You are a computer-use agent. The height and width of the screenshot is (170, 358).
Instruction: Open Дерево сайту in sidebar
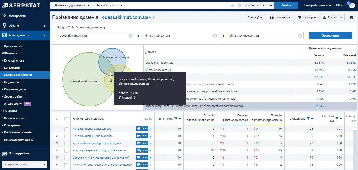coord(13,96)
